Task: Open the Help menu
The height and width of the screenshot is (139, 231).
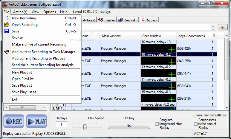Action: [64, 12]
